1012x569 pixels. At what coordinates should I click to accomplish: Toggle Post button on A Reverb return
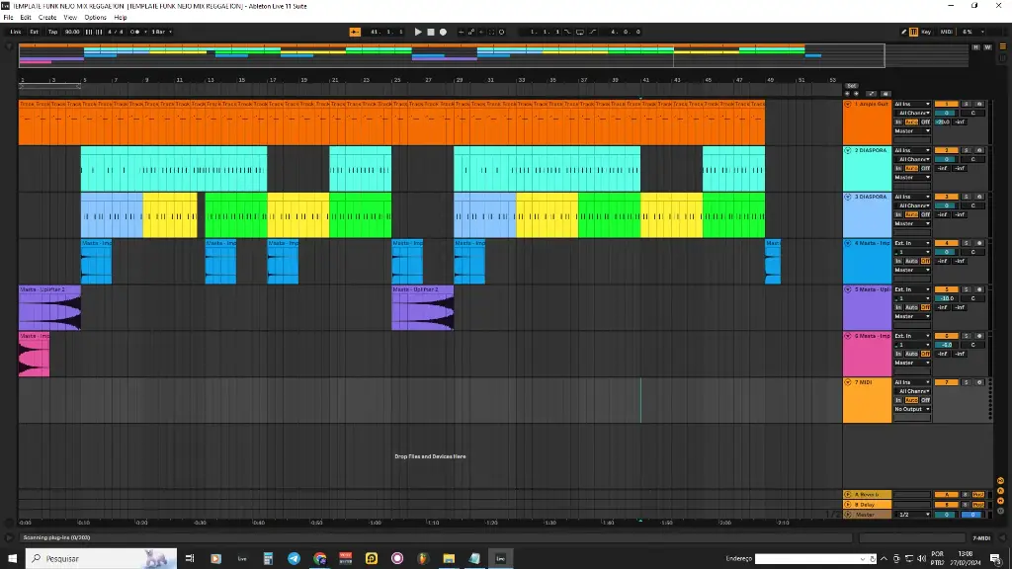(x=978, y=495)
